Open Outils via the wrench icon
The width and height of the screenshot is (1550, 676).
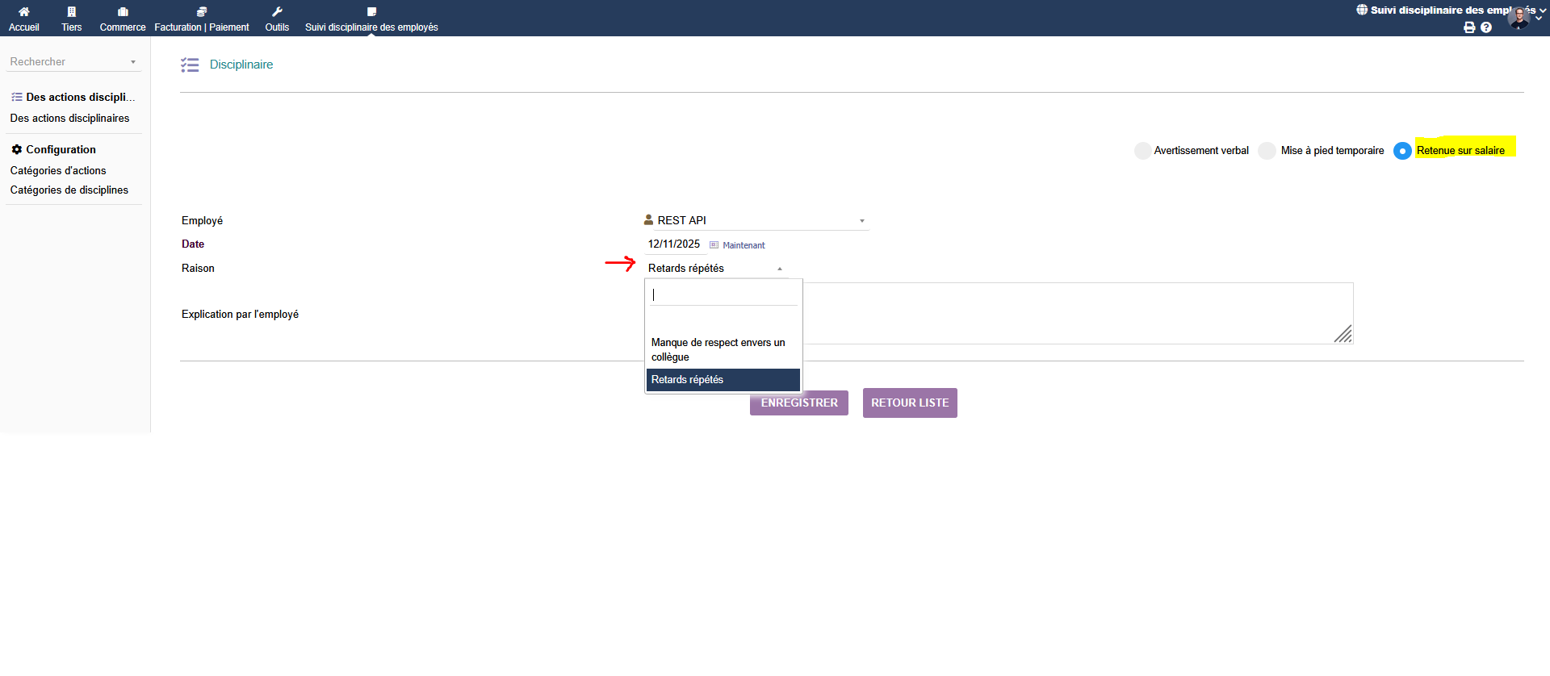[x=277, y=12]
